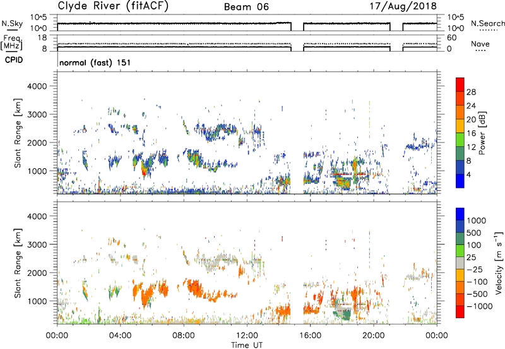Viewport: 505px width, 349px height.
Task: Click the 'Velocity [m s-1]' color bar title
Action: click(499, 263)
